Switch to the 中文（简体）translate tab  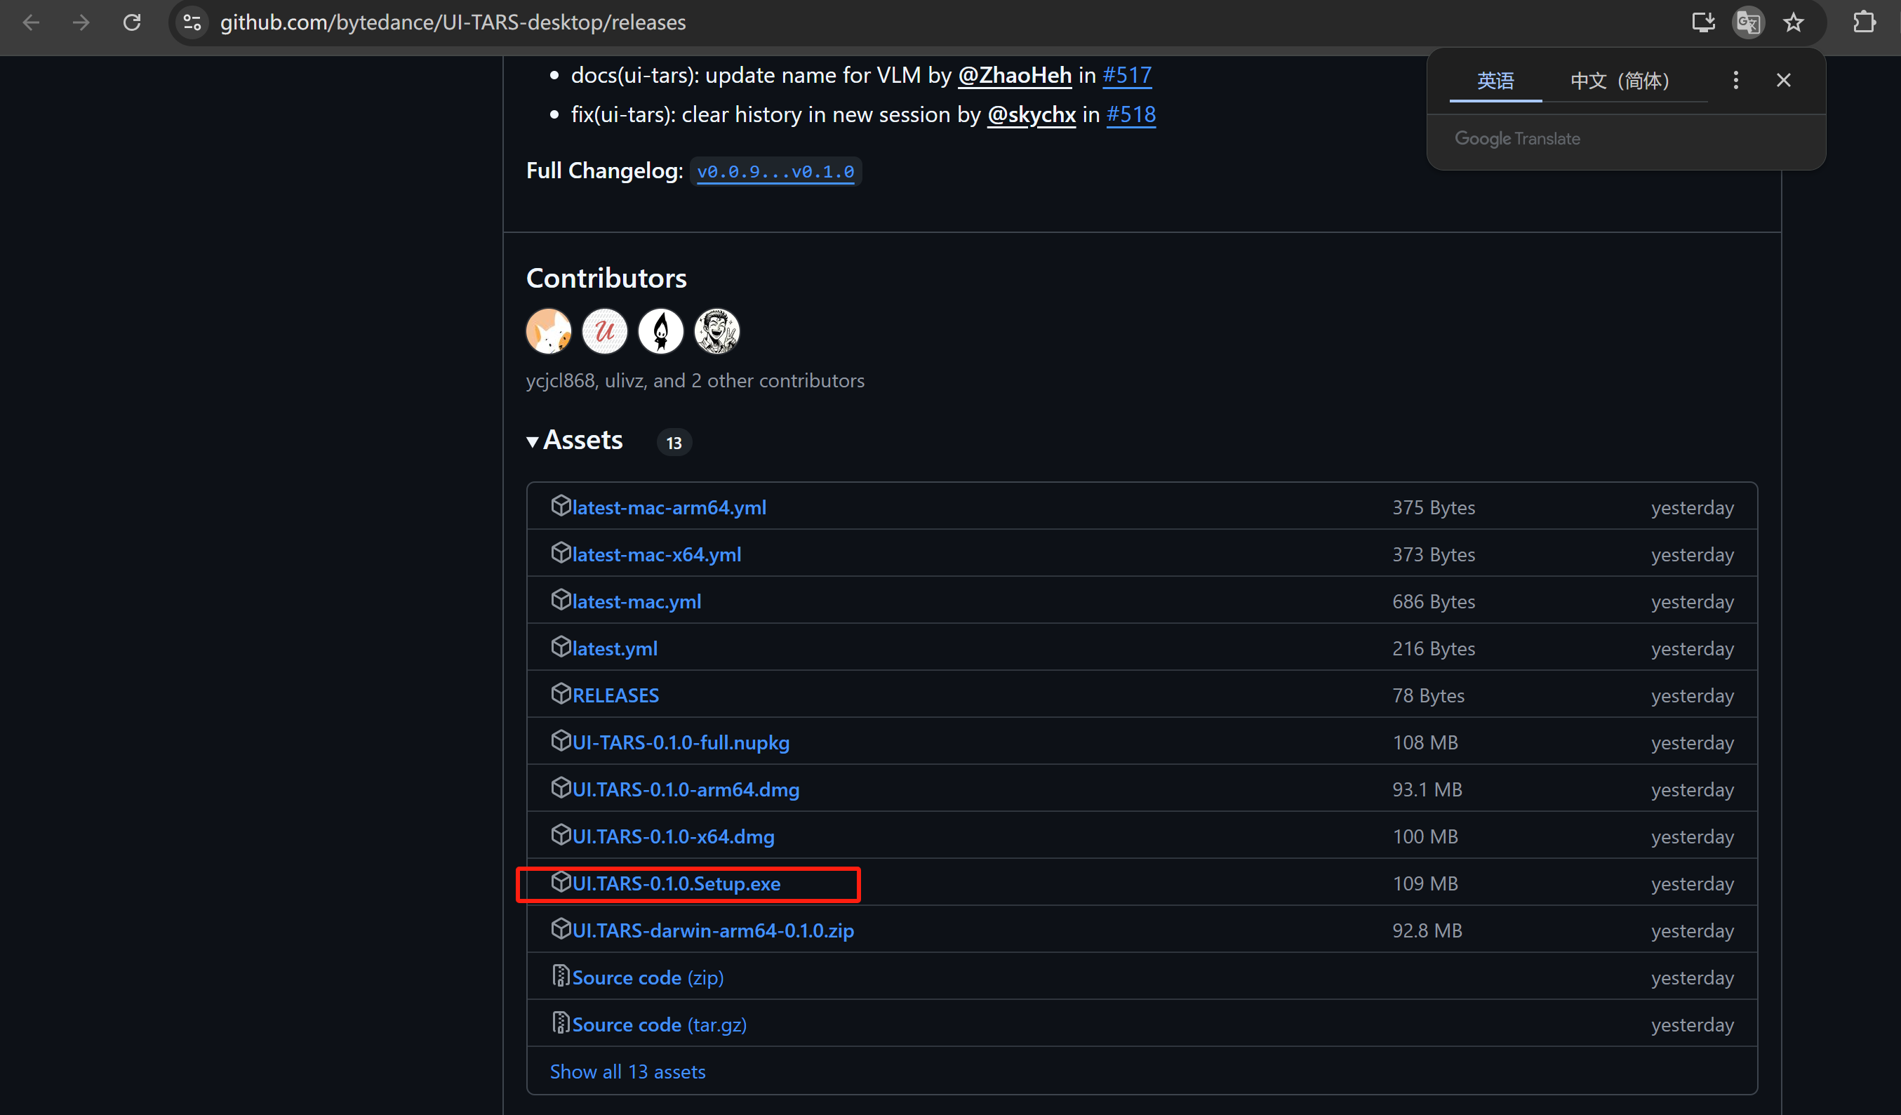coord(1620,81)
